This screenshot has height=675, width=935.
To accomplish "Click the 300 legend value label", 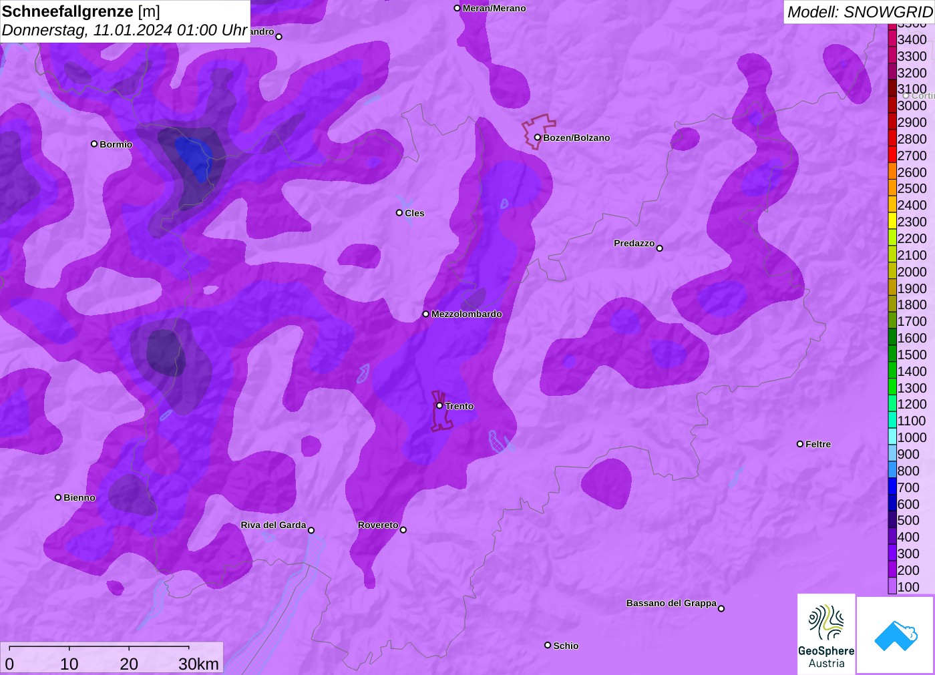I will (908, 553).
